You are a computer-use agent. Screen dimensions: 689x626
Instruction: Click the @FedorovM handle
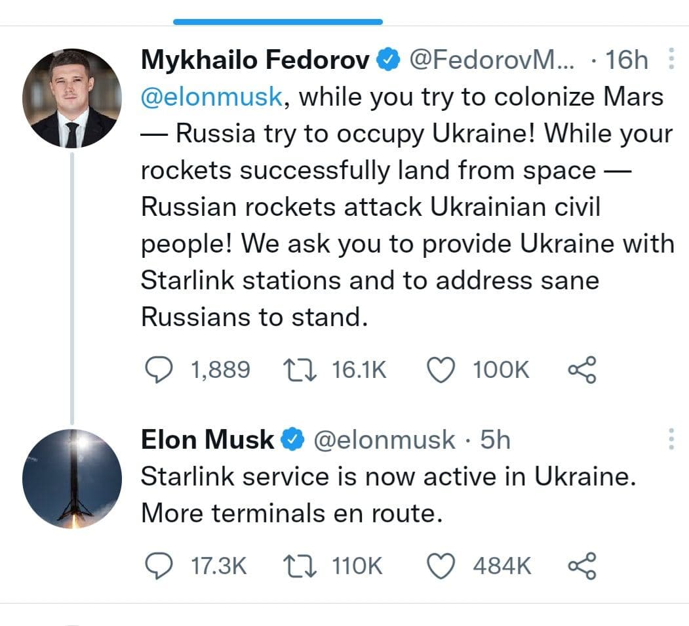coord(492,60)
